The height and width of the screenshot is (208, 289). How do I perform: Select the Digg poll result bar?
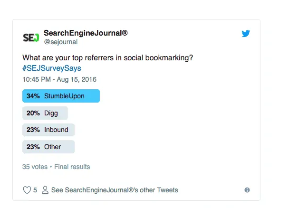point(45,113)
